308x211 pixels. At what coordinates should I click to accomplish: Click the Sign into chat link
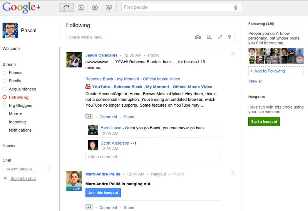click(23, 178)
